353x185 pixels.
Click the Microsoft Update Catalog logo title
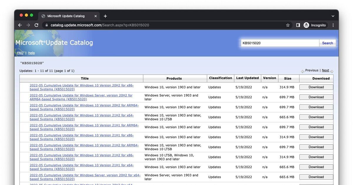pos(54,43)
